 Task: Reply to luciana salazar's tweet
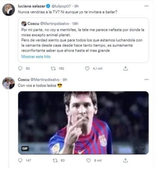coord(21,68)
